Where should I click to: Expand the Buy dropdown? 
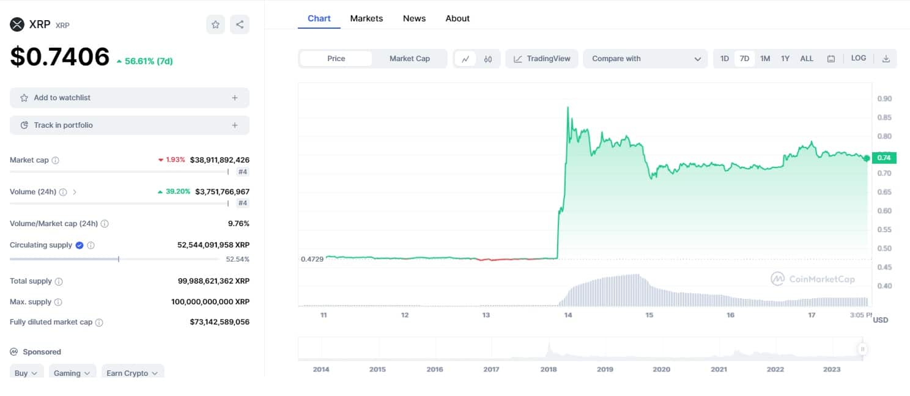click(x=26, y=373)
